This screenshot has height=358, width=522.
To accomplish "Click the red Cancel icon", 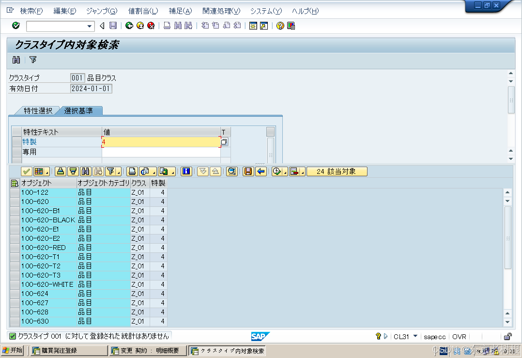I will (150, 26).
